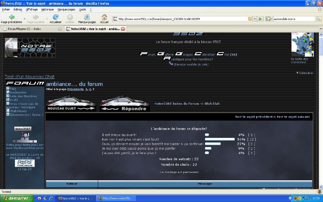323x202 pixels.
Task: Open the Blah blah forum link
Action: click(212, 104)
